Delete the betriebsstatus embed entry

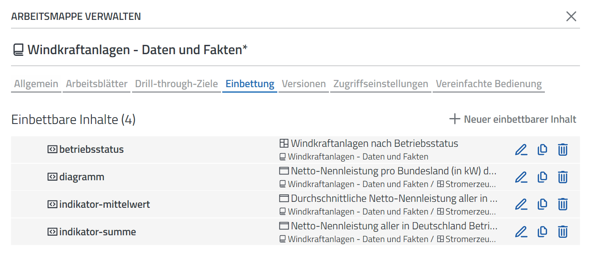click(563, 150)
